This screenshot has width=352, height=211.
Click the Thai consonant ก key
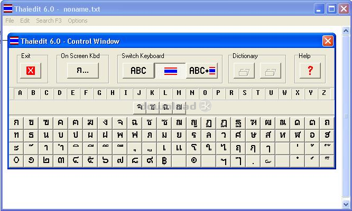[16, 122]
